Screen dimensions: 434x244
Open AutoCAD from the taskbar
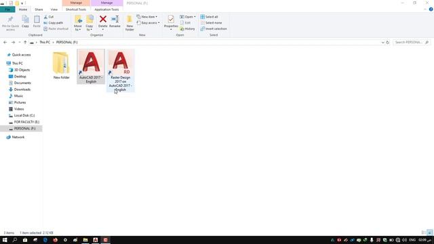click(x=96, y=240)
